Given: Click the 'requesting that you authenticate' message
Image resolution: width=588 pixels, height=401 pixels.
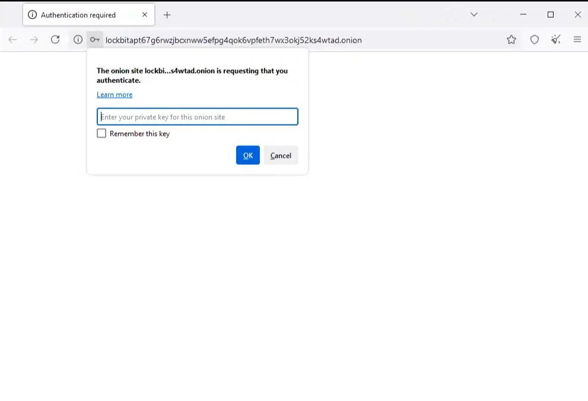Looking at the screenshot, I should pyautogui.click(x=192, y=75).
